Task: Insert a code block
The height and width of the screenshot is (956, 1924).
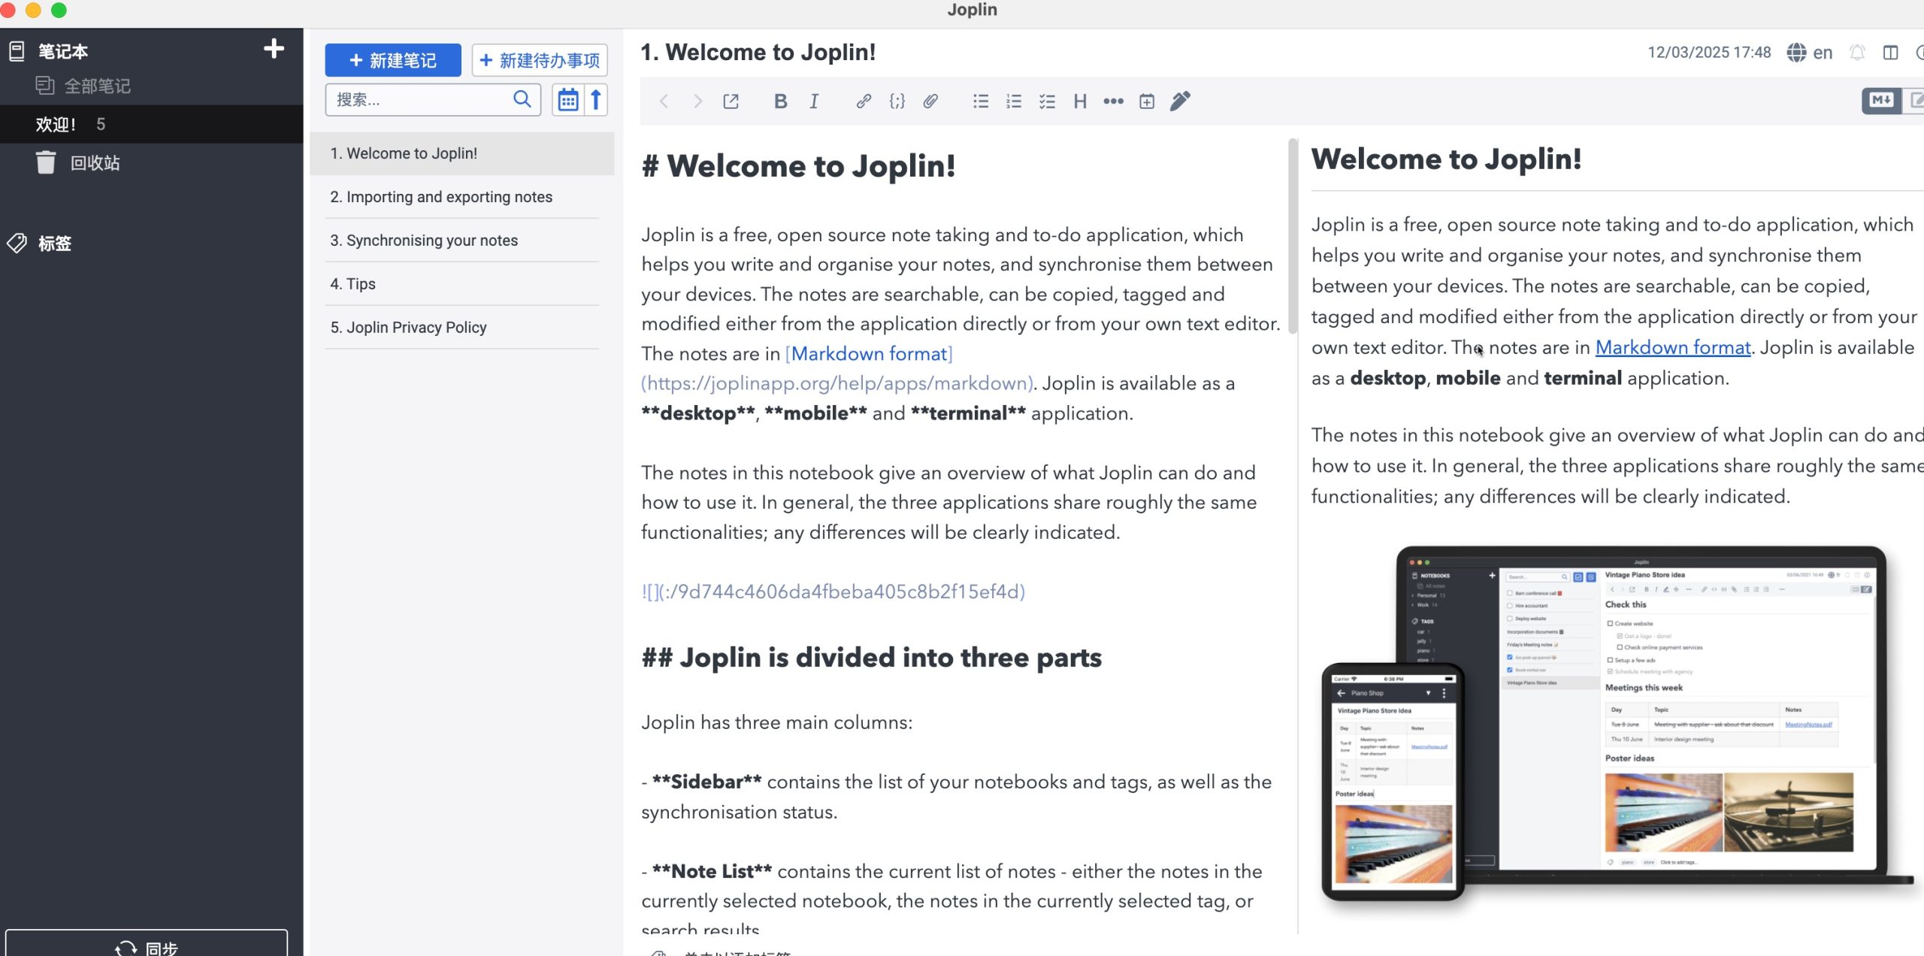Action: coord(897,101)
